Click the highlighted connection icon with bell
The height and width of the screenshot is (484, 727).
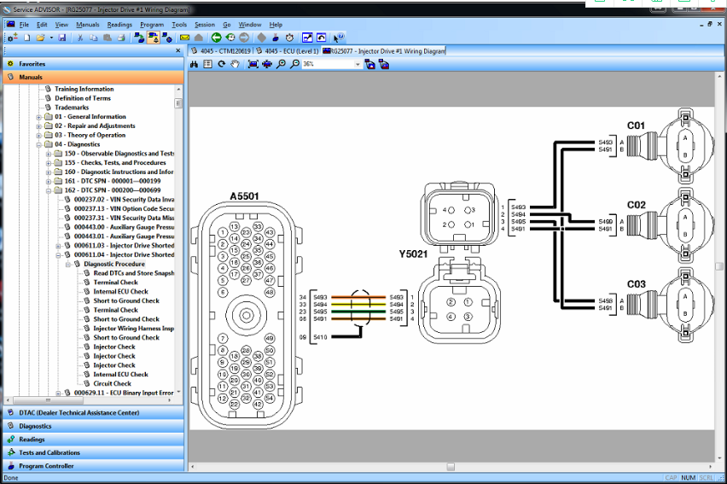click(x=153, y=38)
